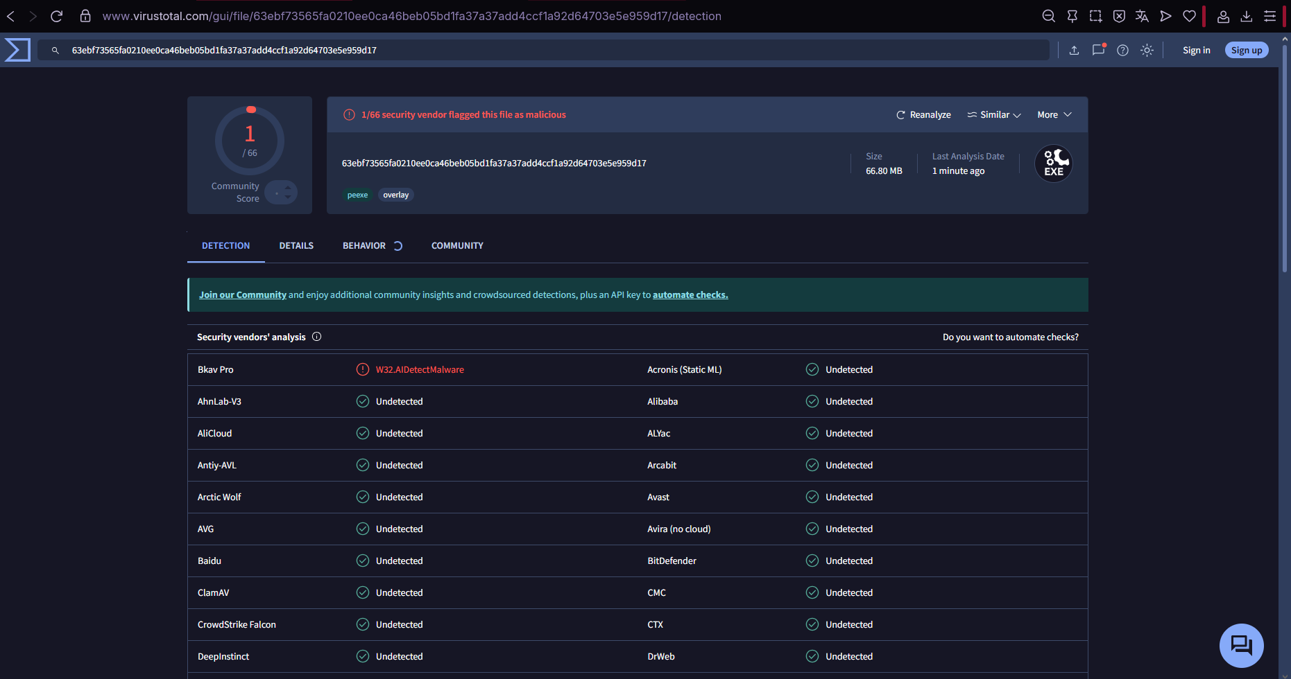1291x679 pixels.
Task: Switch to the BEHAVIOR tab
Action: [364, 246]
